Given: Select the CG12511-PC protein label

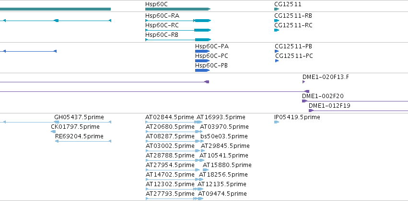Looking at the screenshot, I should [294, 56].
